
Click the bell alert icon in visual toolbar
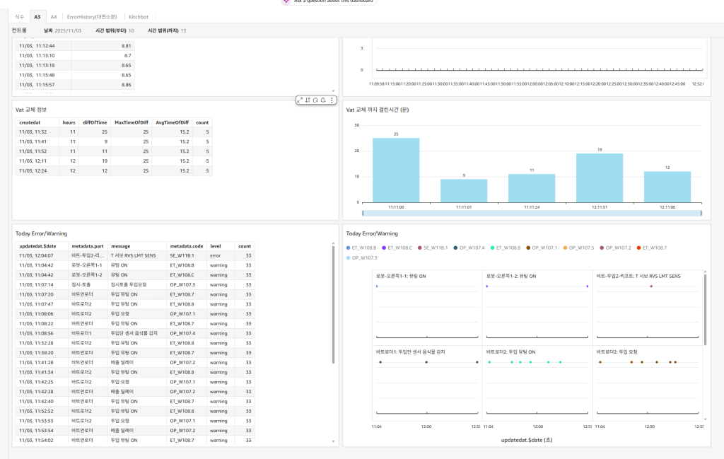pos(323,100)
